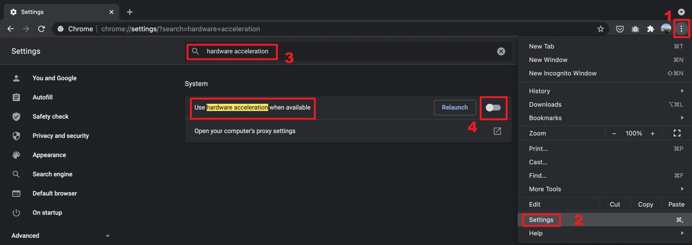
Task: Toggle hardware acceleration off
Action: pyautogui.click(x=493, y=107)
